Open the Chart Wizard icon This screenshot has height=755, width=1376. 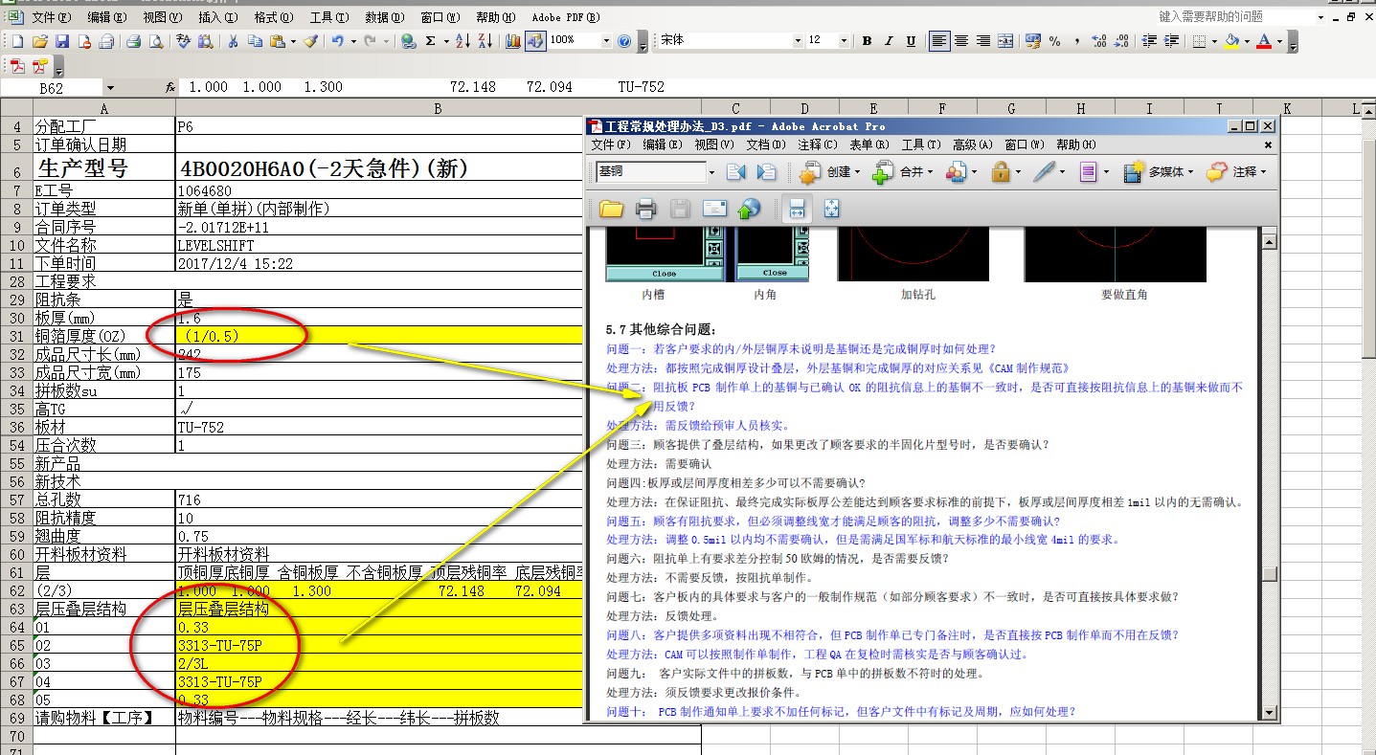click(x=513, y=41)
